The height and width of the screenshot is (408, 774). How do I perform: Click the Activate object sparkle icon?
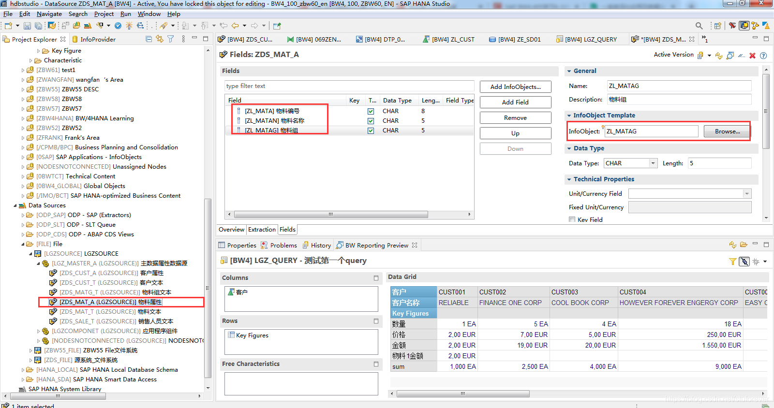point(129,26)
